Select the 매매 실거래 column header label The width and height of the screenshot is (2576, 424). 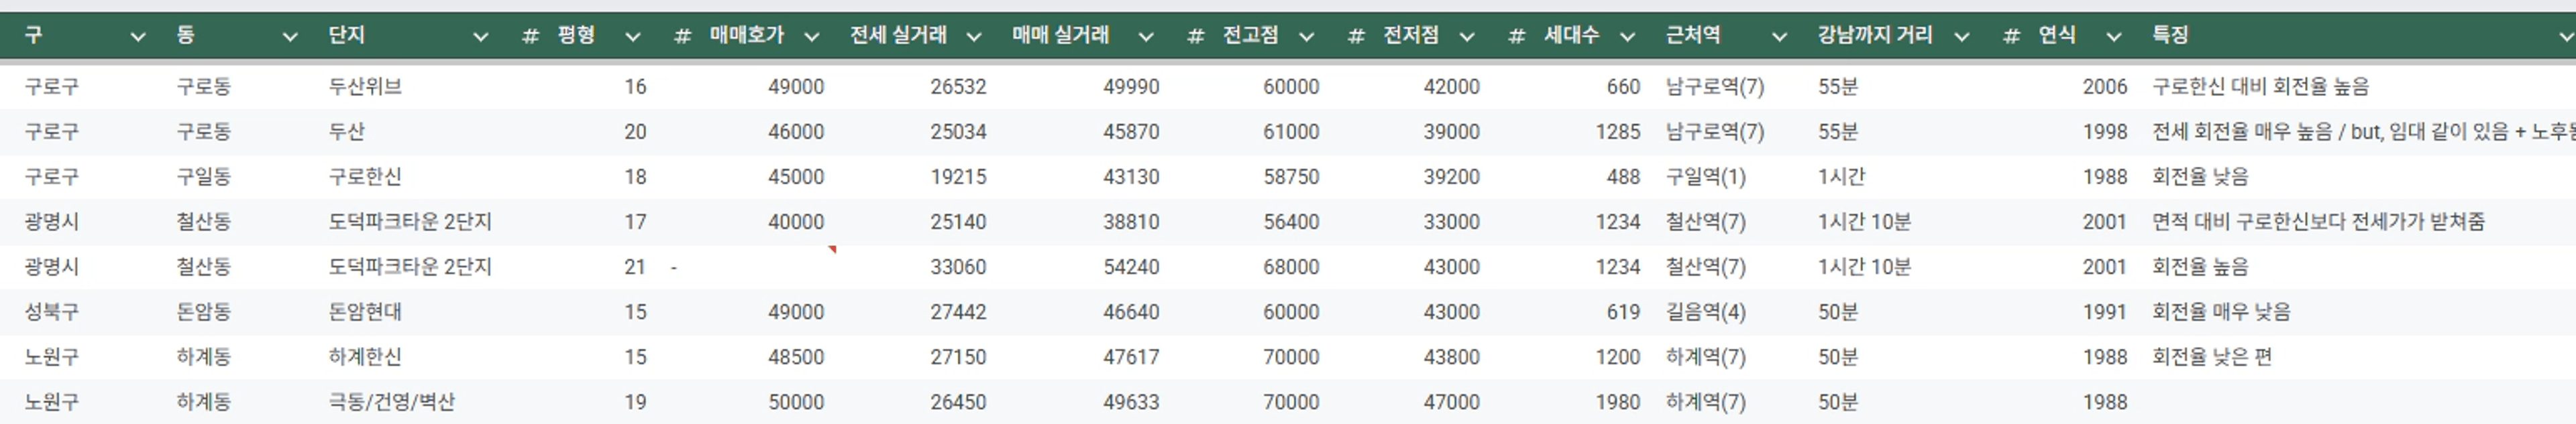1060,35
